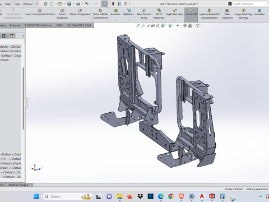Open a file with the Open icon

(x=60, y=4)
